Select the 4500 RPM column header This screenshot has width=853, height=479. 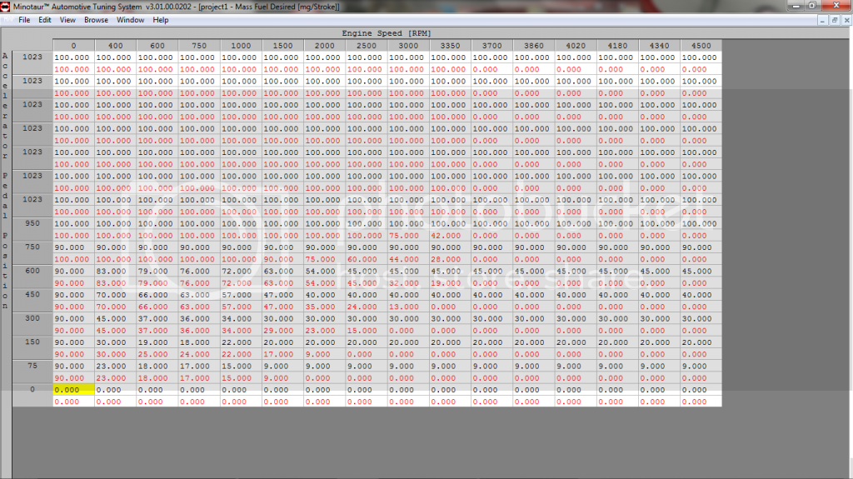click(x=701, y=46)
